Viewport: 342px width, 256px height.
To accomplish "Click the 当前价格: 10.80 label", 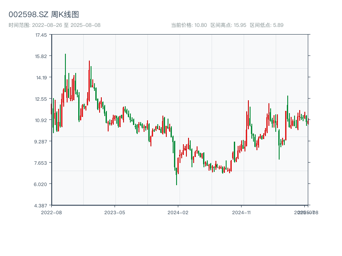I will [189, 25].
